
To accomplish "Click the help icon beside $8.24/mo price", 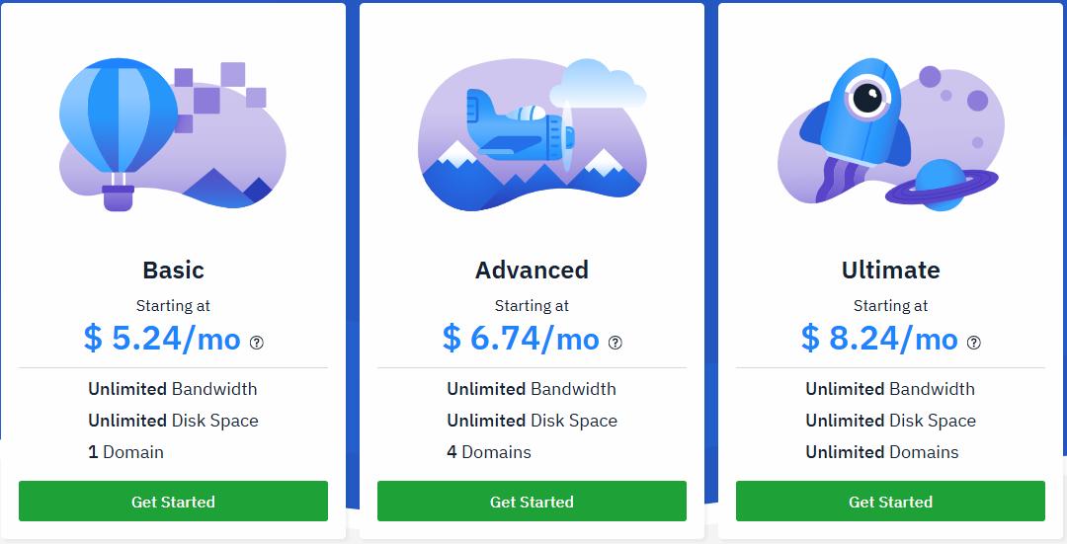I will click(974, 343).
